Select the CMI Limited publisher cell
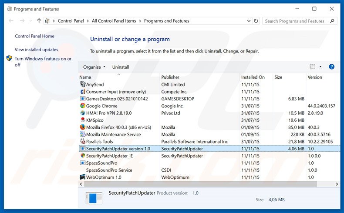This screenshot has width=344, height=213. click(173, 84)
